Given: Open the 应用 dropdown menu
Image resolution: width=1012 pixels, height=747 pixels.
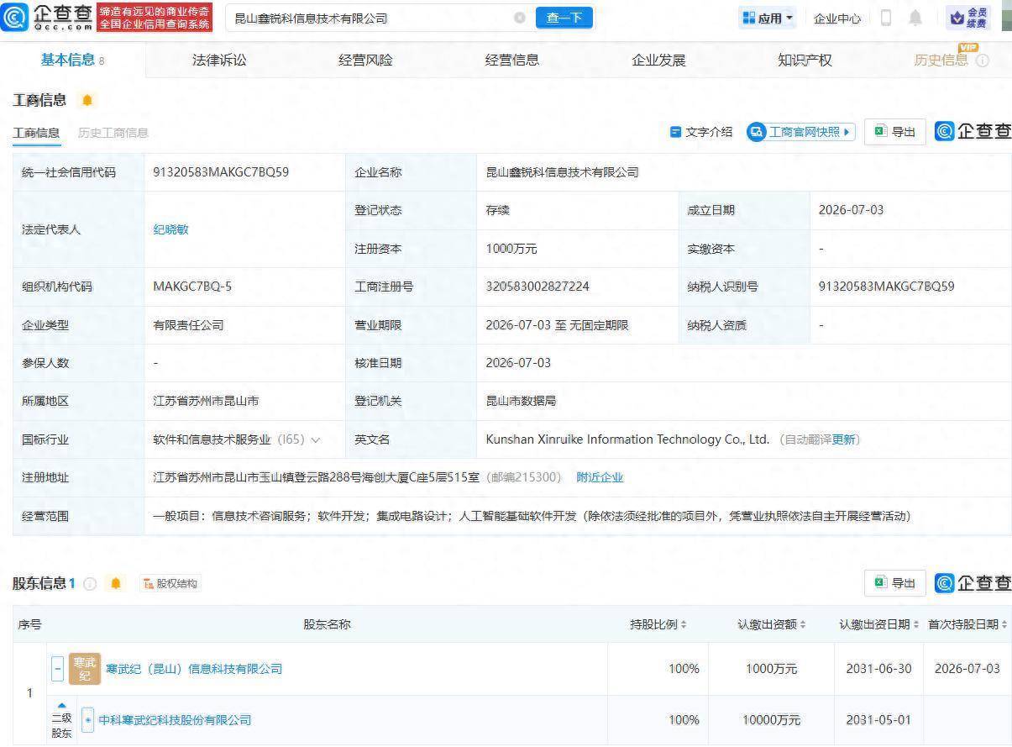Looking at the screenshot, I should click(768, 18).
